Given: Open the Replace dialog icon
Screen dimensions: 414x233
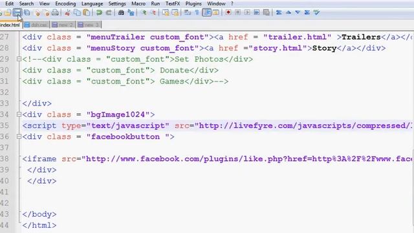Looking at the screenshot, I should [x=131, y=12].
